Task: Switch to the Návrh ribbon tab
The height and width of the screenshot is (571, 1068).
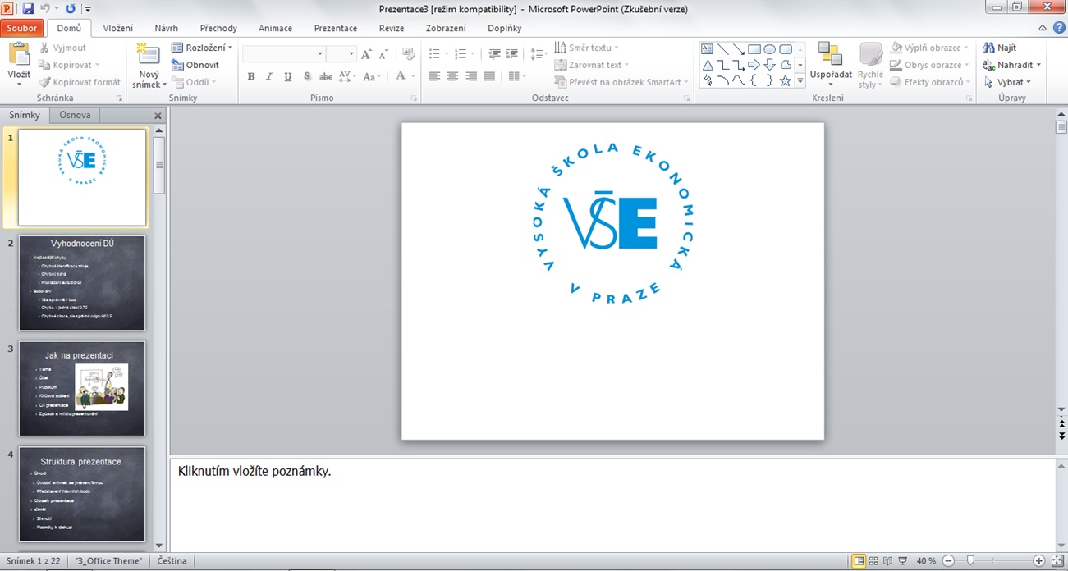Action: tap(167, 28)
